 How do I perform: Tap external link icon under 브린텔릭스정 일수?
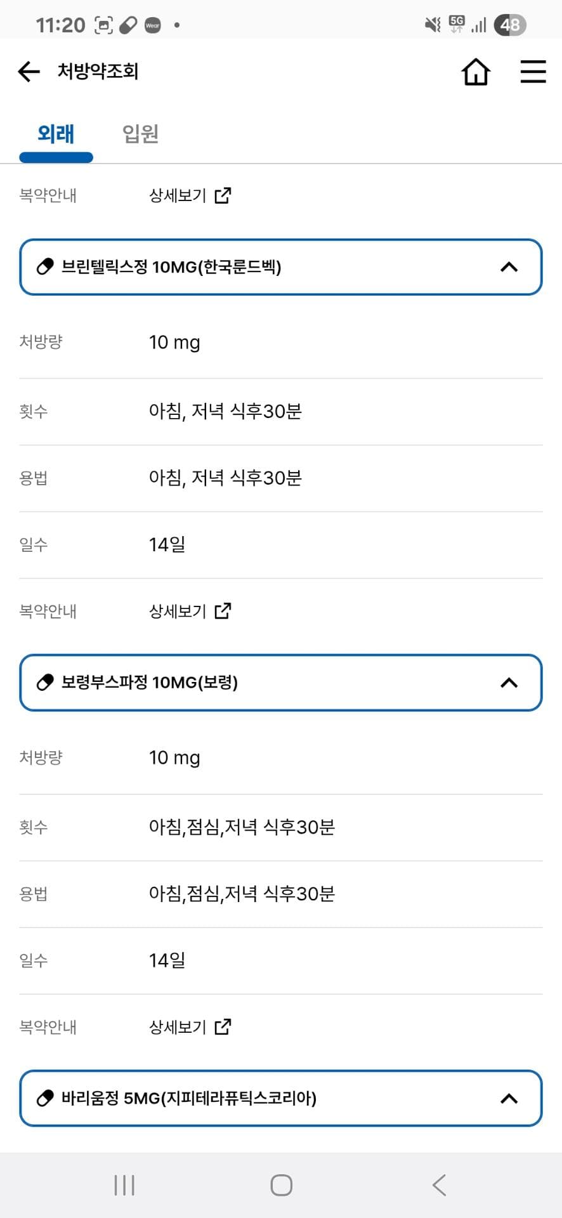click(x=223, y=611)
